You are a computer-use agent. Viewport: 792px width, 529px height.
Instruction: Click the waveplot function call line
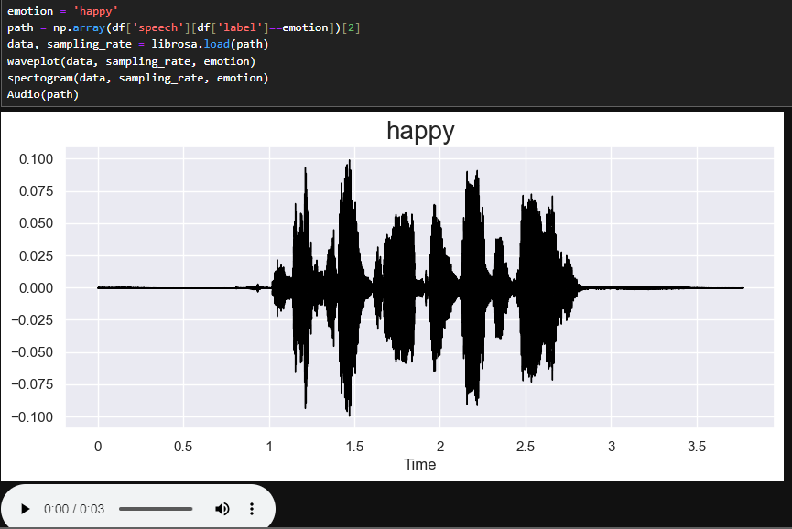click(131, 61)
